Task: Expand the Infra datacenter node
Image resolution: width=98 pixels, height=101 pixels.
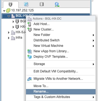Action: 9,38
